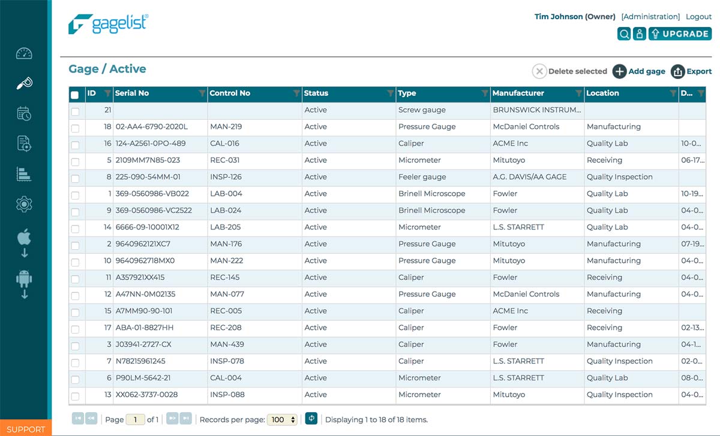Open the user profile icon near Upgrade
The width and height of the screenshot is (720, 436).
coord(640,34)
